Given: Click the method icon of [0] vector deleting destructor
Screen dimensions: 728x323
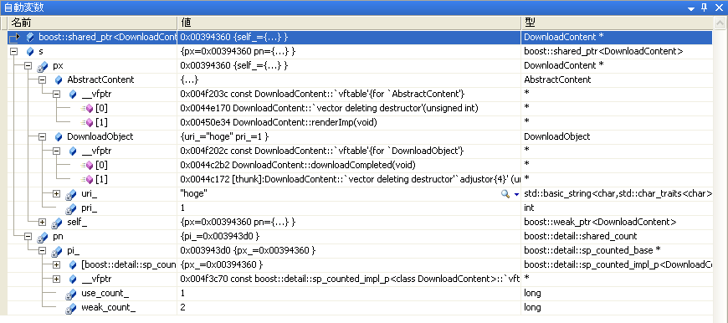Looking at the screenshot, I should click(x=87, y=108).
